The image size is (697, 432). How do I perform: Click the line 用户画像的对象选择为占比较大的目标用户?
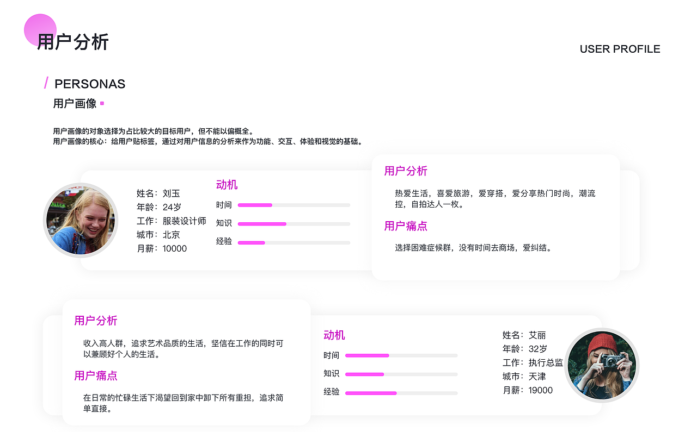[x=154, y=132]
